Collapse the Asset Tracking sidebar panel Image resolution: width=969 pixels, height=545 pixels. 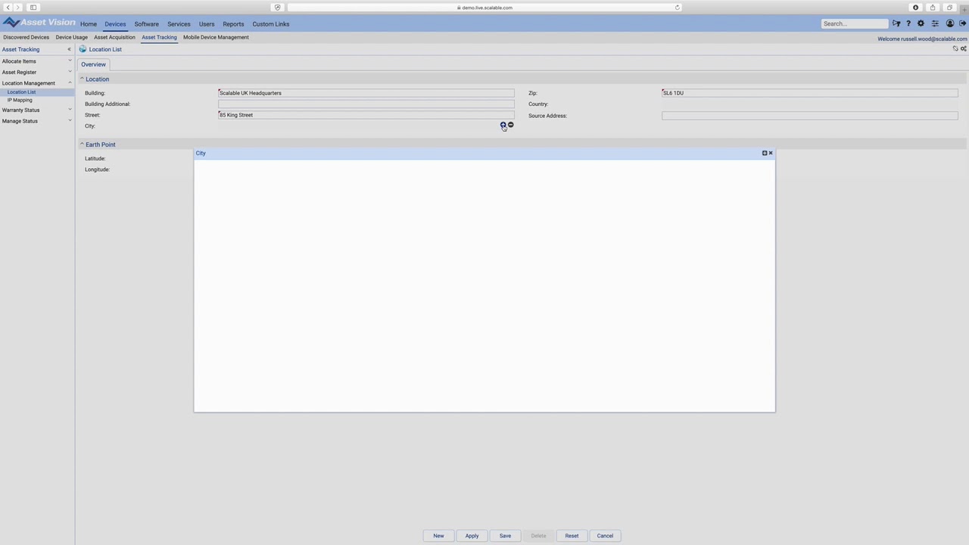coord(69,49)
